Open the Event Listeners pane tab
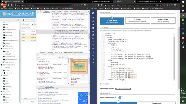Screen dimensions: 186x104 tap(46, 55)
